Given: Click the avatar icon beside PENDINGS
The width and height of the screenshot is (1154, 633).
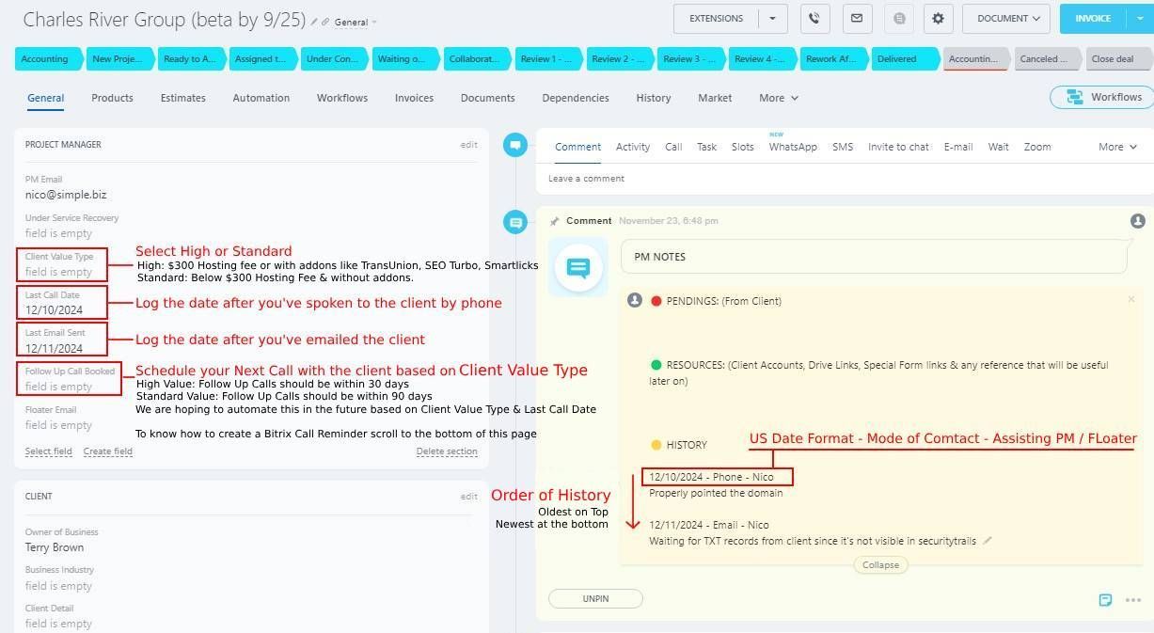Looking at the screenshot, I should (635, 300).
